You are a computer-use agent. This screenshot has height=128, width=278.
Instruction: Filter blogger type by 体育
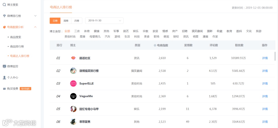pyautogui.click(x=87, y=31)
